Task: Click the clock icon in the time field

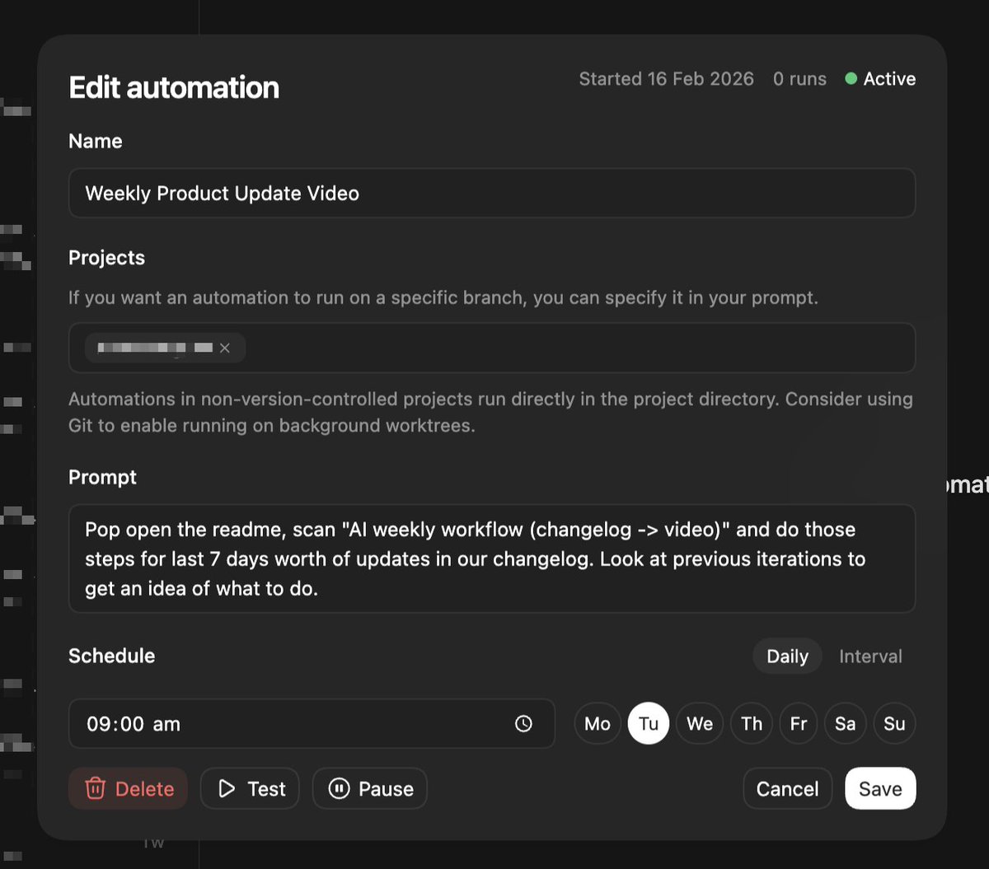Action: [523, 723]
